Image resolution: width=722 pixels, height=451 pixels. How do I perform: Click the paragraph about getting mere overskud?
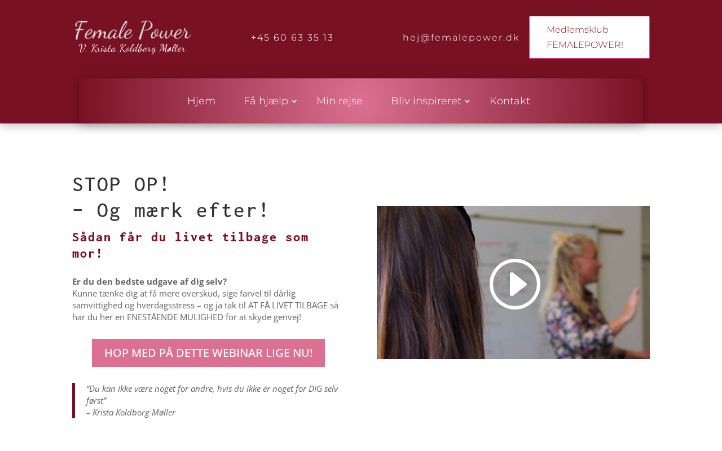coord(205,305)
